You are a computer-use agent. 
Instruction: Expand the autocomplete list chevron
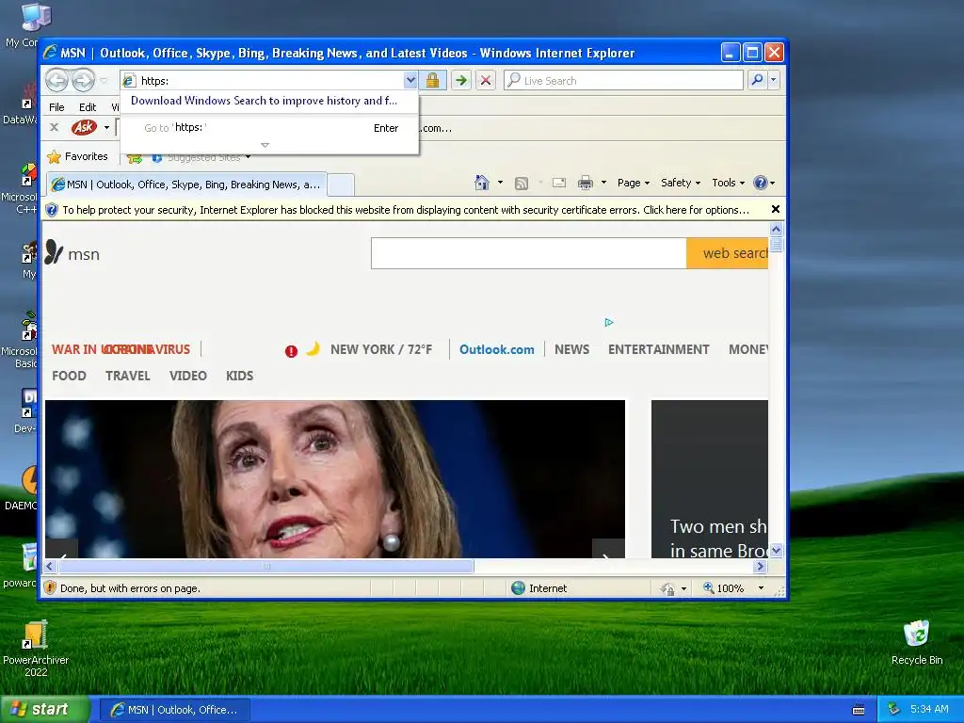click(265, 145)
